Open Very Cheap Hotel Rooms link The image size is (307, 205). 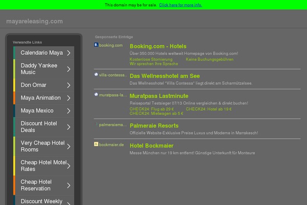click(42, 146)
